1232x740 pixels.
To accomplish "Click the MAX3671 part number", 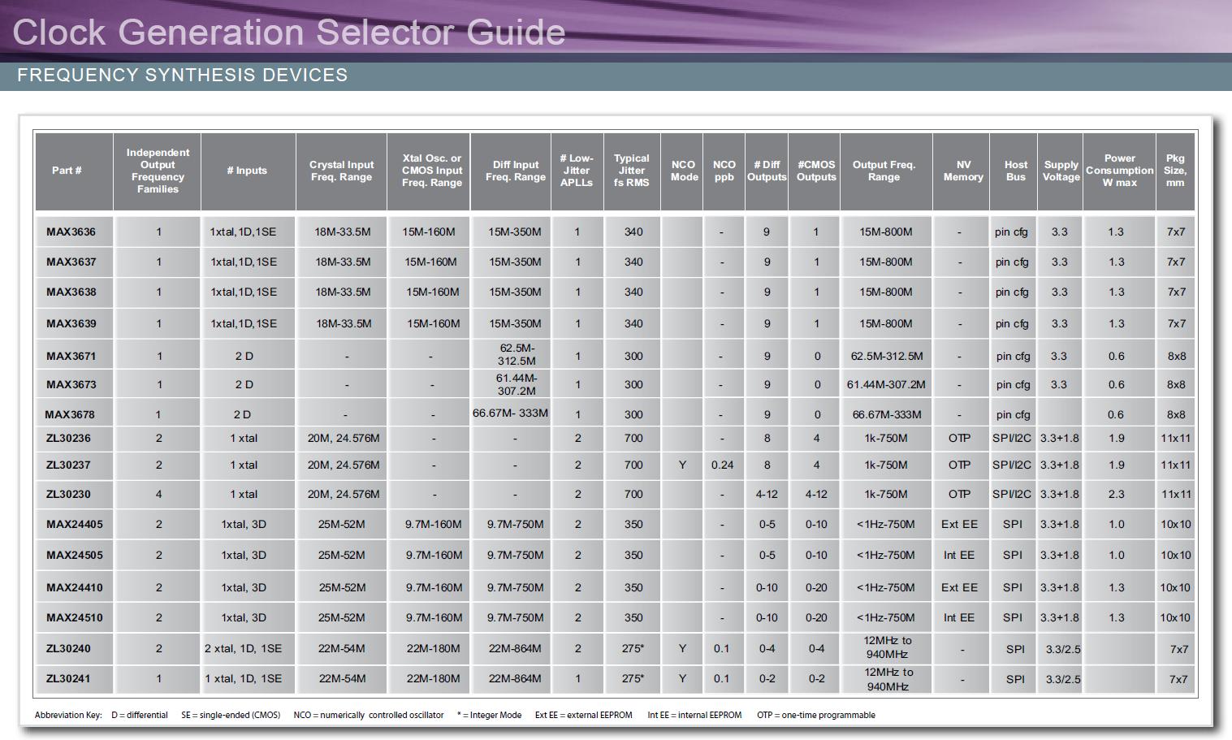I will point(71,356).
